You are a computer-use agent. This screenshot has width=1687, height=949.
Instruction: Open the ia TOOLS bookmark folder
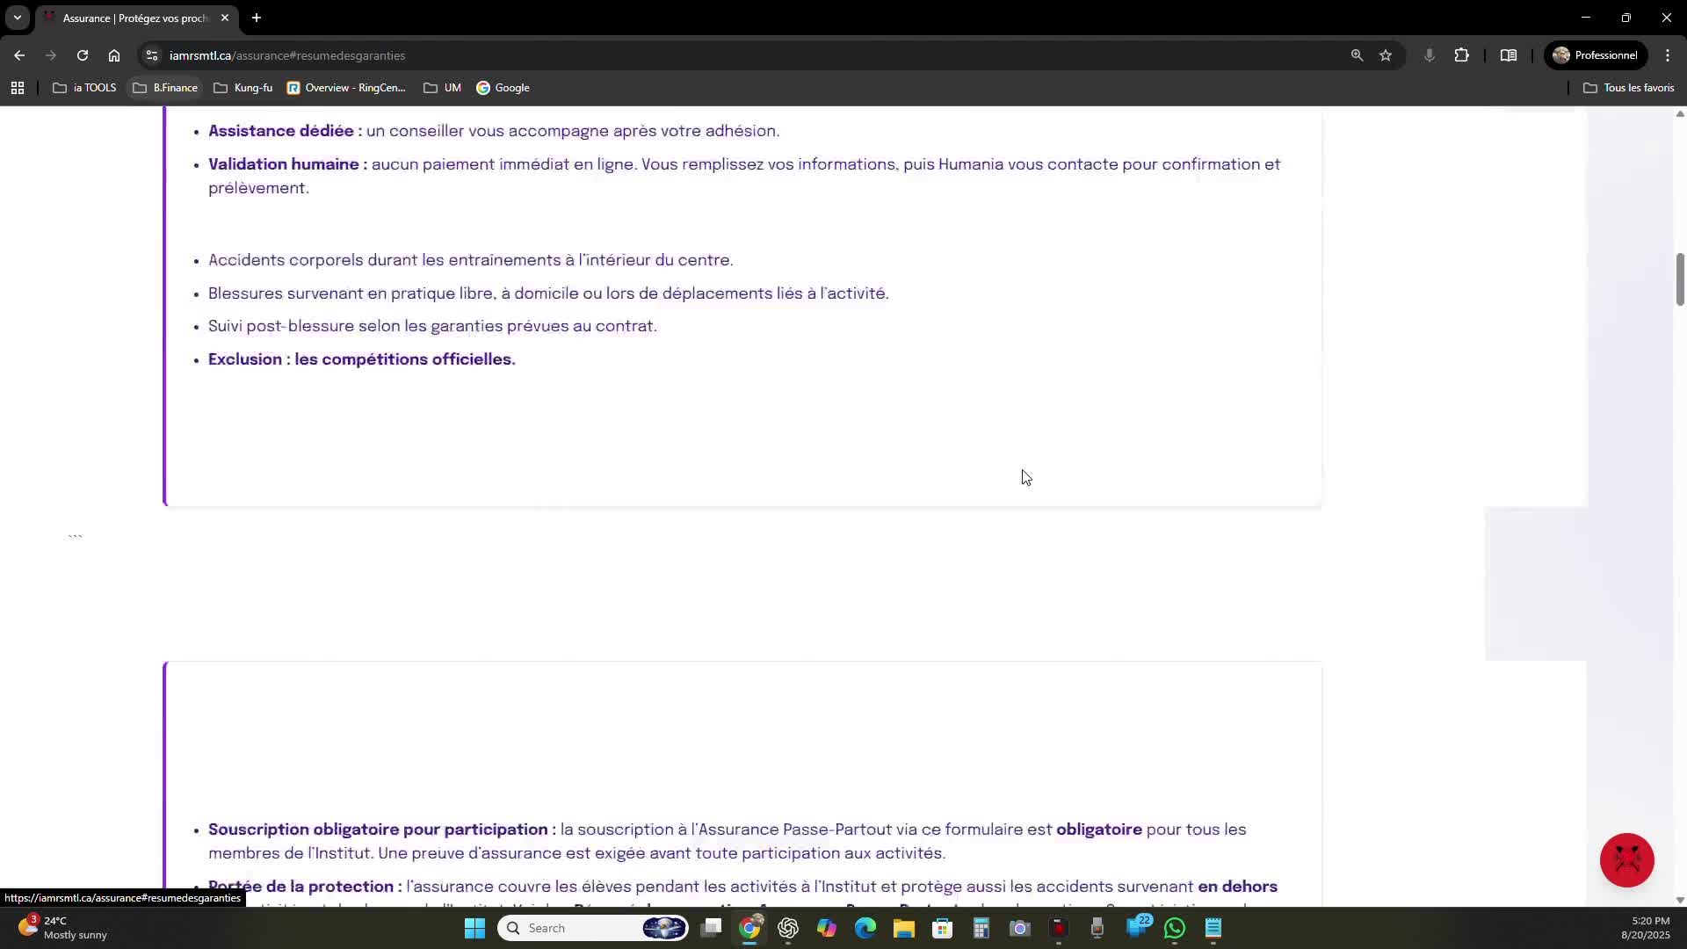tap(84, 88)
